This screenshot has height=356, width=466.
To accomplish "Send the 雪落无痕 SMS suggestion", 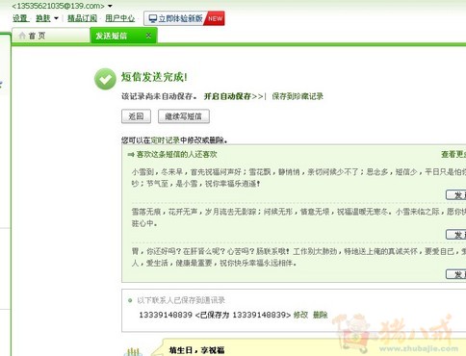I will point(456,235).
